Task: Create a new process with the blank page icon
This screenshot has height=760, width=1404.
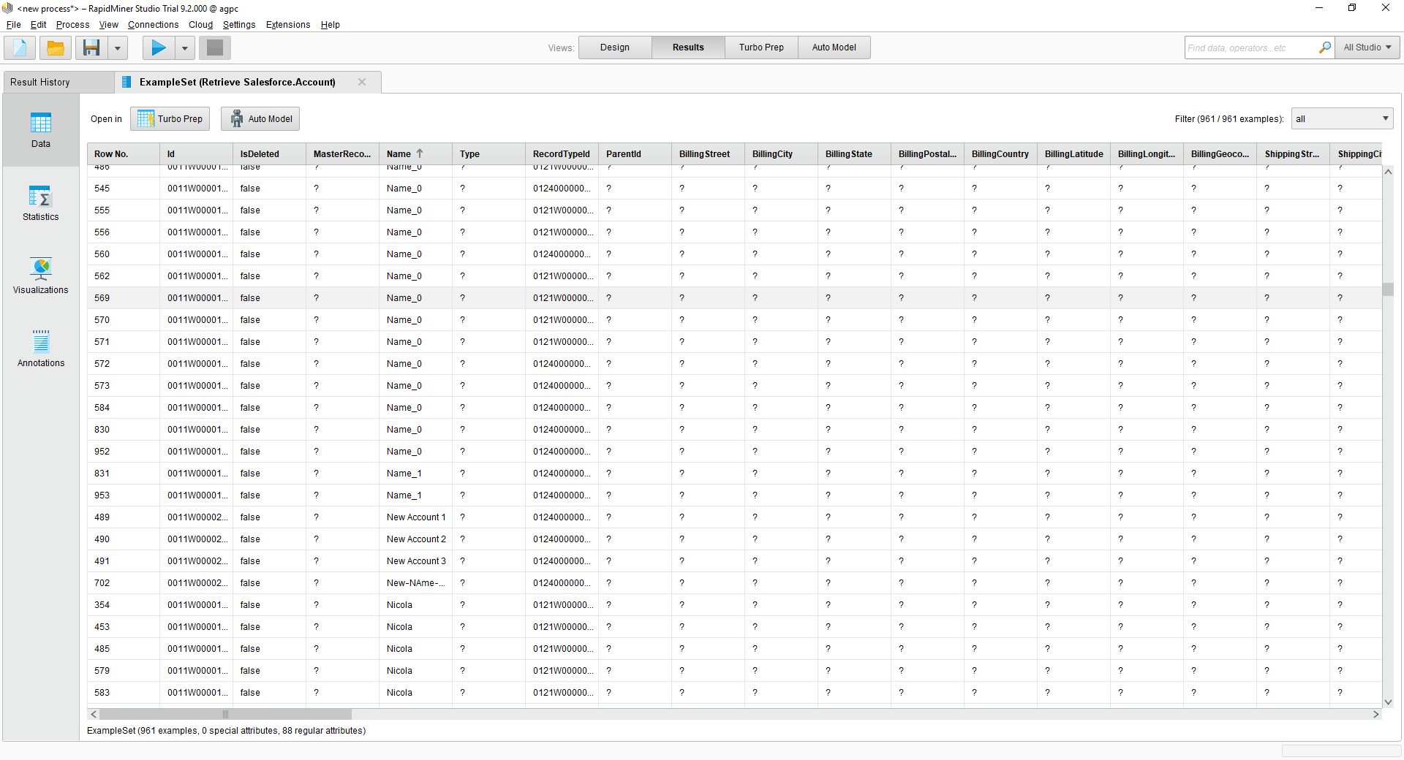Action: coord(18,47)
